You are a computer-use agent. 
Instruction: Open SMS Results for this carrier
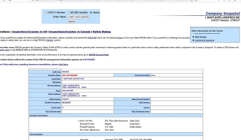201,37
